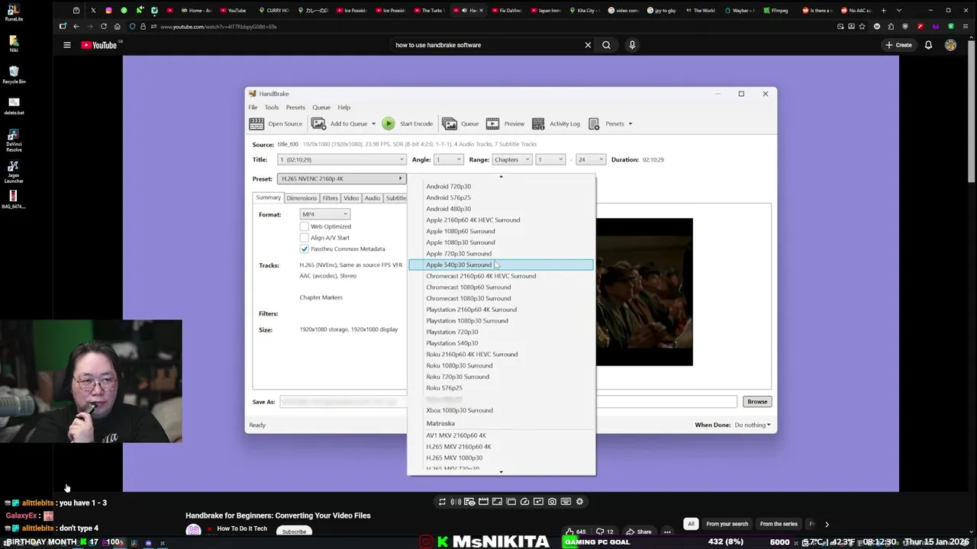
Task: Select preset Apple 540p30 Surround
Action: point(501,265)
